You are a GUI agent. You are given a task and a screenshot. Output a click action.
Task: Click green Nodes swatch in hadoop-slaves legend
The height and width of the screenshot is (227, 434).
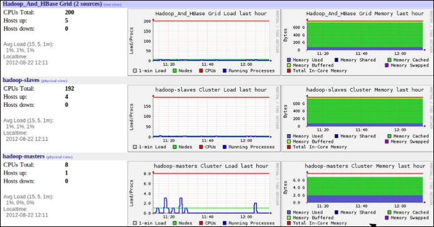174,147
